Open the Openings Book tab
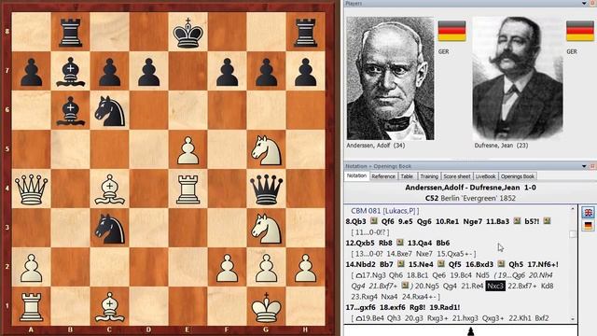Image resolution: width=597 pixels, height=336 pixels. tap(518, 176)
